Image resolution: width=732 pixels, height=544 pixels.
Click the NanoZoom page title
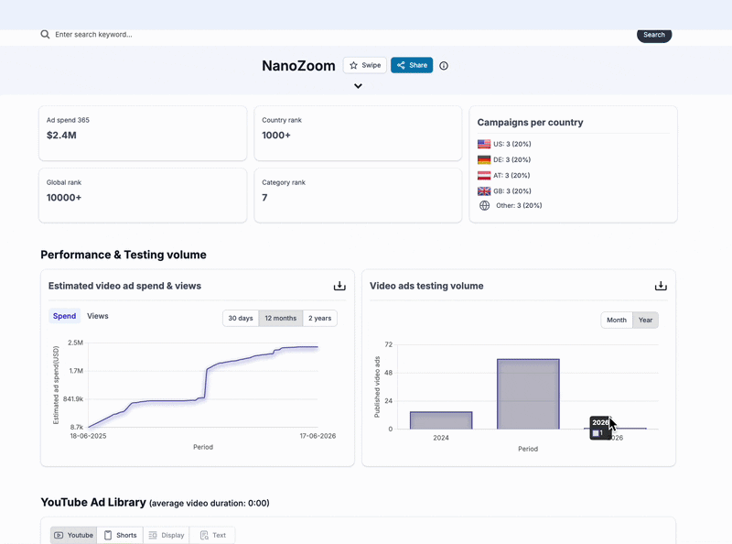point(299,66)
